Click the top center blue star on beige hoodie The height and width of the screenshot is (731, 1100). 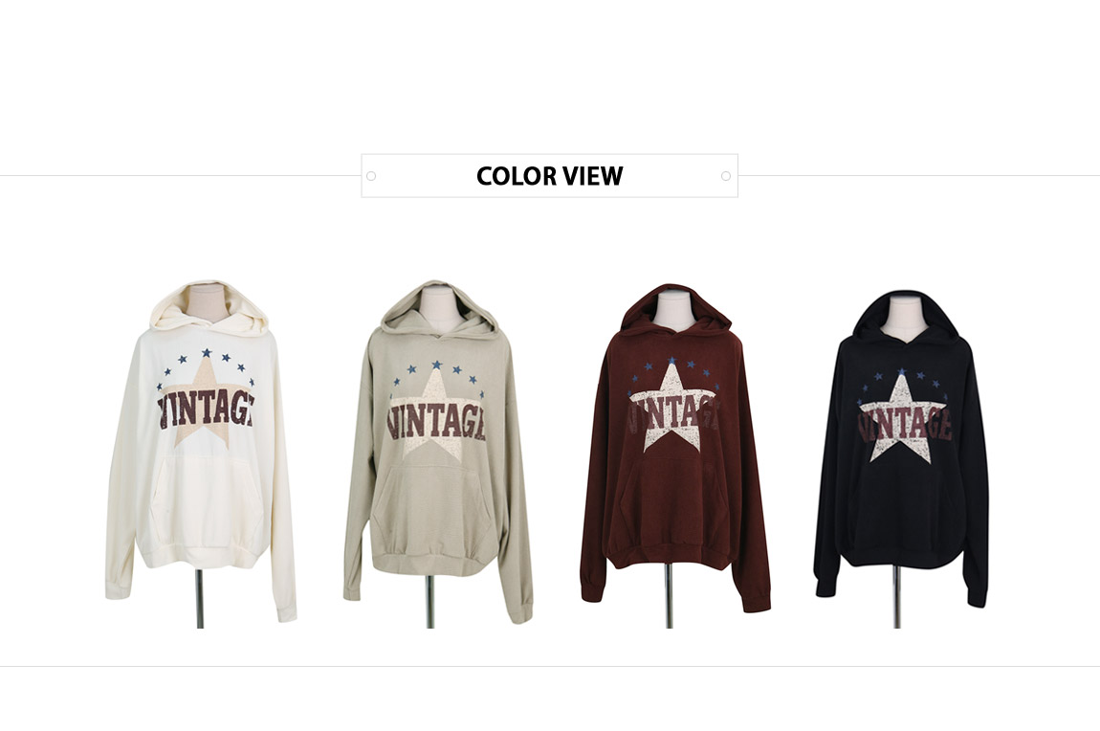(x=436, y=365)
